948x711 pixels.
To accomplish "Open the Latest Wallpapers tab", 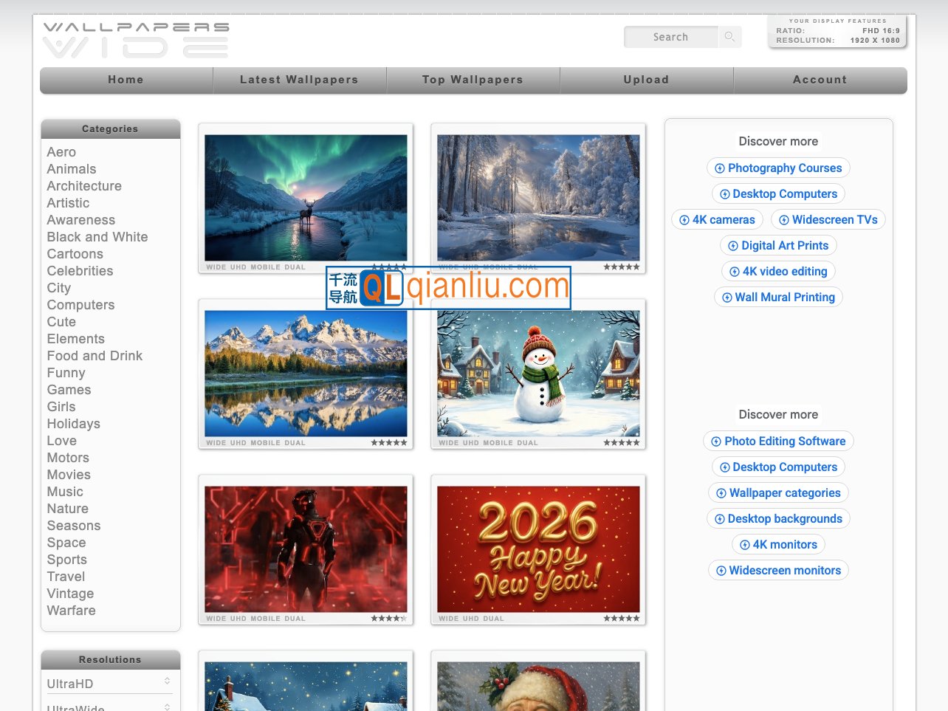I will (299, 80).
